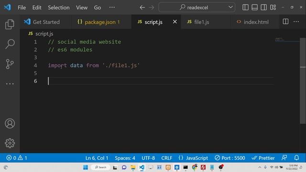Open the Source Control view
Viewport: 306px width, 172px height.
(10, 64)
